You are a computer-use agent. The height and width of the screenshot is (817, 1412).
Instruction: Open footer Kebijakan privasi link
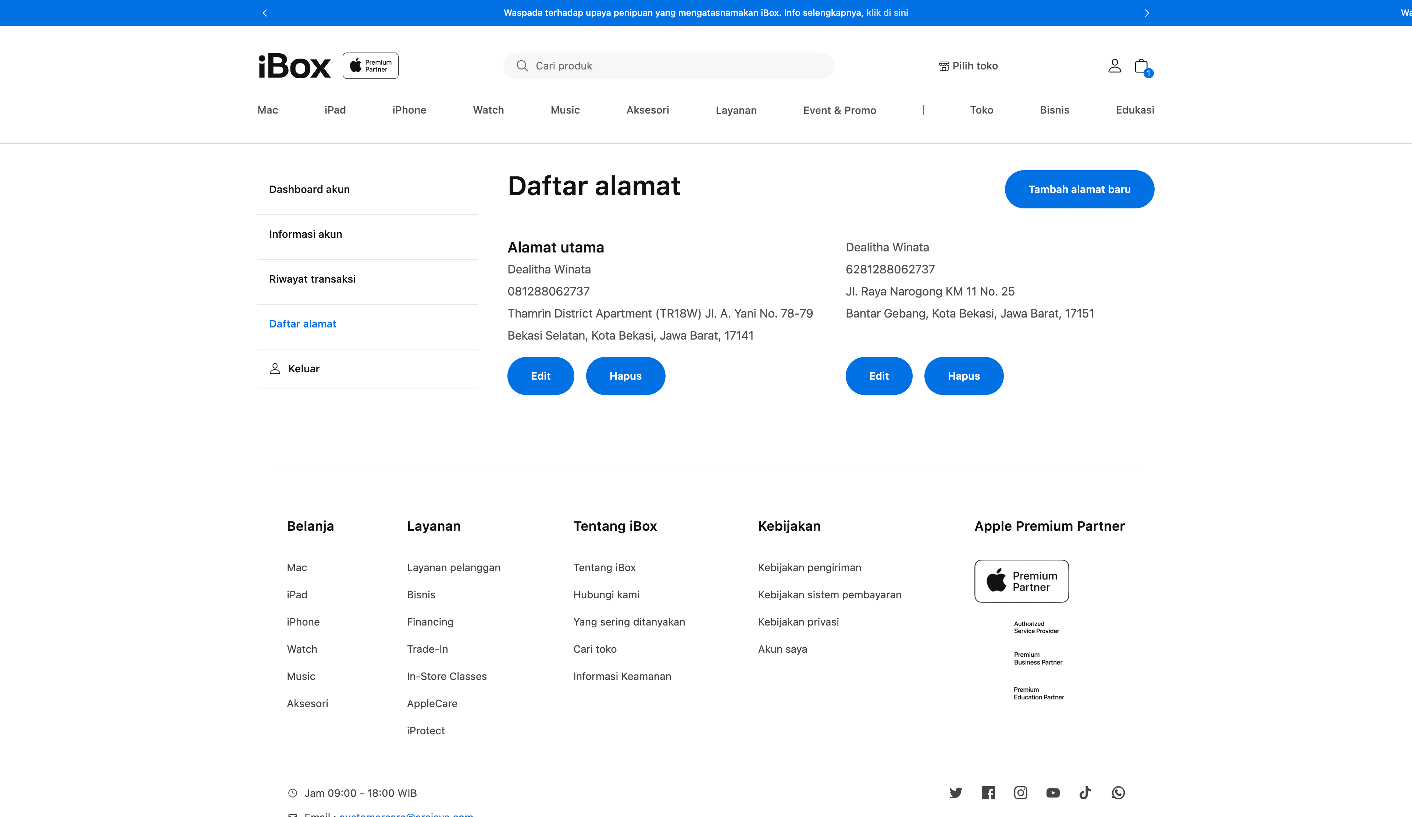click(798, 622)
